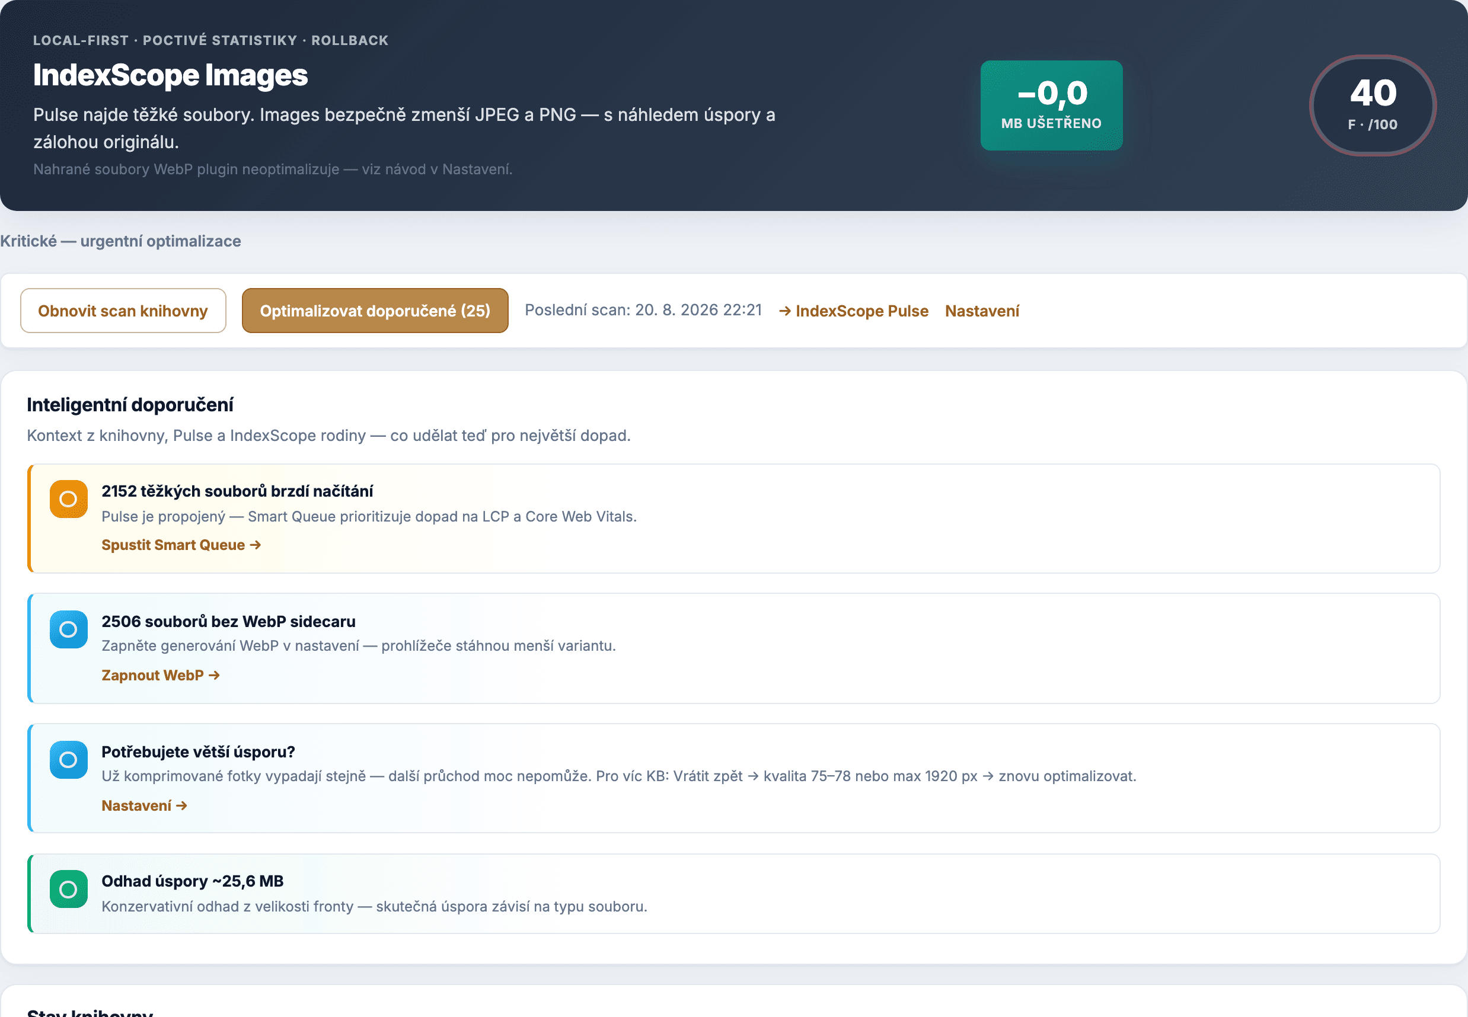Click the title Odhad úspory ~25,6 MB
The width and height of the screenshot is (1468, 1017).
click(193, 881)
